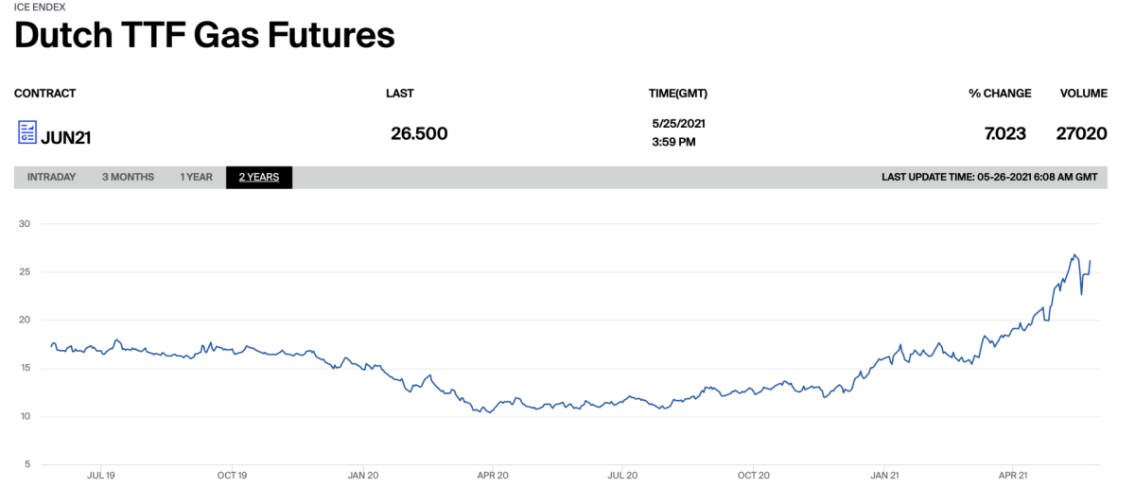Click the % CHANGE column header
Viewport: 1135px width, 487px height.
pos(1000,94)
